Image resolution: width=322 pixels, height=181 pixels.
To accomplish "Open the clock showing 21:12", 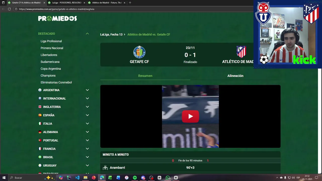I will point(307,178).
